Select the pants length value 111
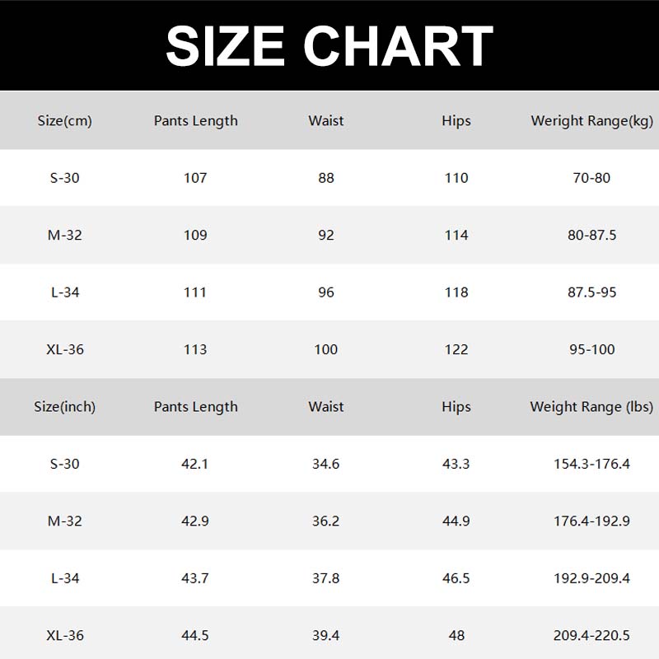 (195, 292)
